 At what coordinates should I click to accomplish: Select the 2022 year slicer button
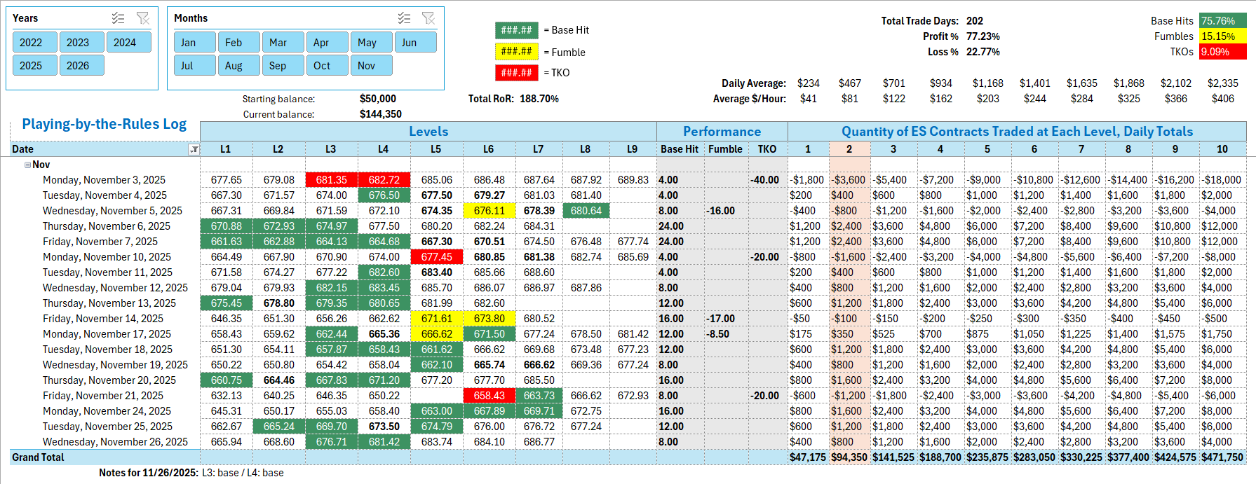(x=31, y=43)
